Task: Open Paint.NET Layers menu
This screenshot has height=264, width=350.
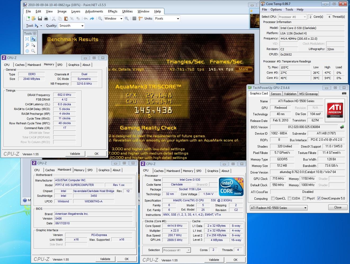Action: [76, 11]
